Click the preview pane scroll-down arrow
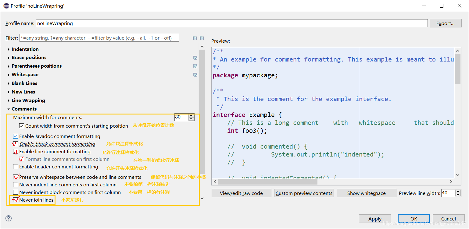The image size is (469, 229). pyautogui.click(x=457, y=175)
